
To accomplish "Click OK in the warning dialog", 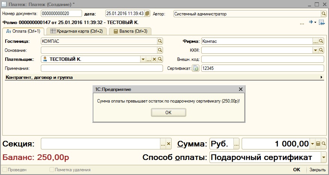I will (x=169, y=113).
